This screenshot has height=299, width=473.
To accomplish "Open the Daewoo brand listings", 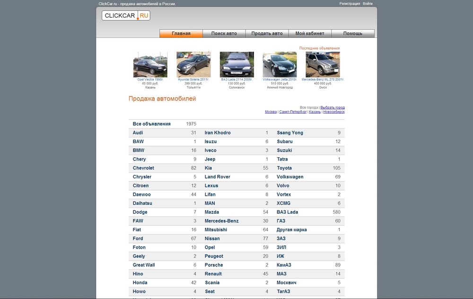I will click(x=141, y=194).
